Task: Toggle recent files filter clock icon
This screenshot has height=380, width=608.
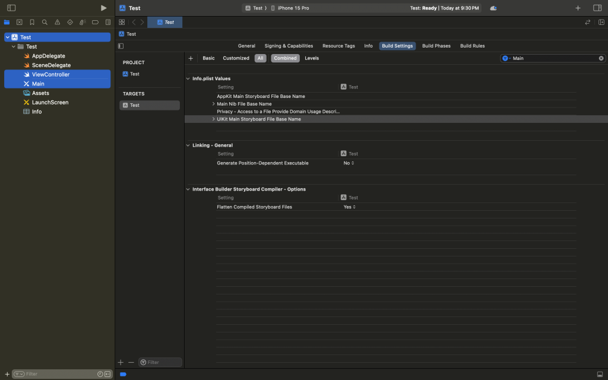Action: pyautogui.click(x=100, y=374)
